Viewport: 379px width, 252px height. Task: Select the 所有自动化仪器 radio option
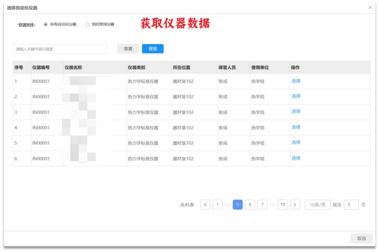[45, 24]
